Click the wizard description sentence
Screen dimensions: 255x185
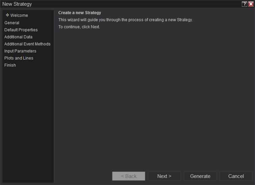click(x=125, y=20)
